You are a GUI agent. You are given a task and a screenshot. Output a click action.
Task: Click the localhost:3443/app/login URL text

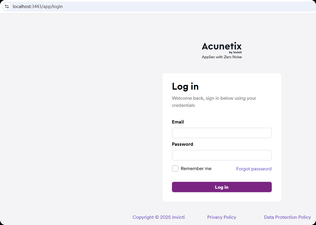tap(38, 6)
